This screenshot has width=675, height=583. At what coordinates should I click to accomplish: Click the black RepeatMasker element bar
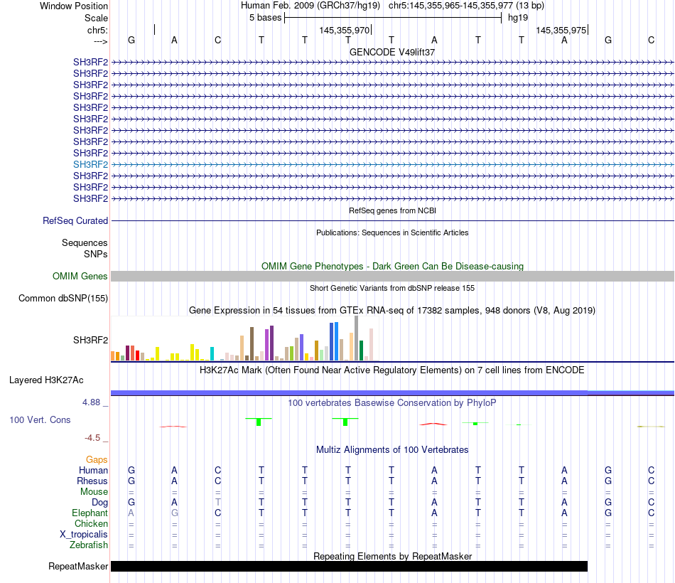point(349,566)
